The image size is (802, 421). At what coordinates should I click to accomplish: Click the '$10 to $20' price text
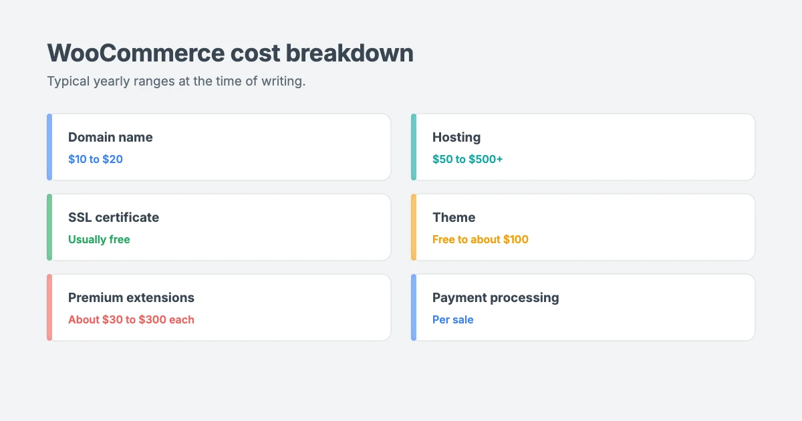[96, 159]
